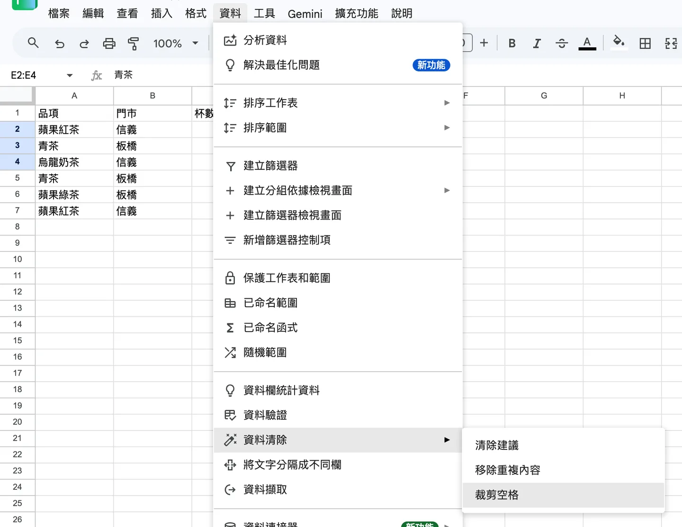Choose 隨機範圍 from the menu
This screenshot has height=527, width=682.
tap(338, 352)
